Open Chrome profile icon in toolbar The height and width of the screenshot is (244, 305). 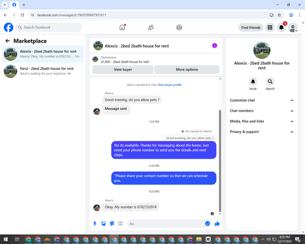(x=291, y=15)
